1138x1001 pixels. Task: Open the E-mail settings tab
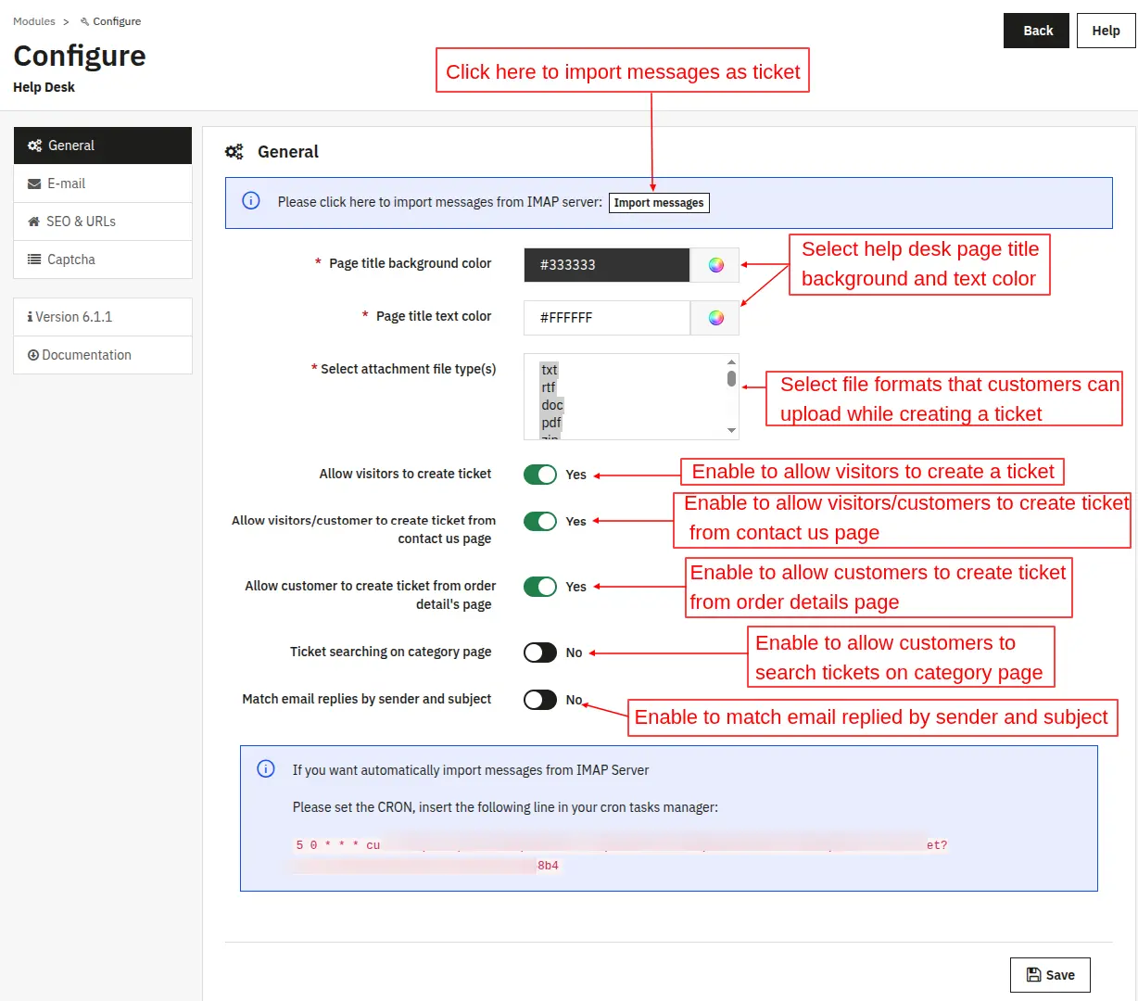pos(103,184)
